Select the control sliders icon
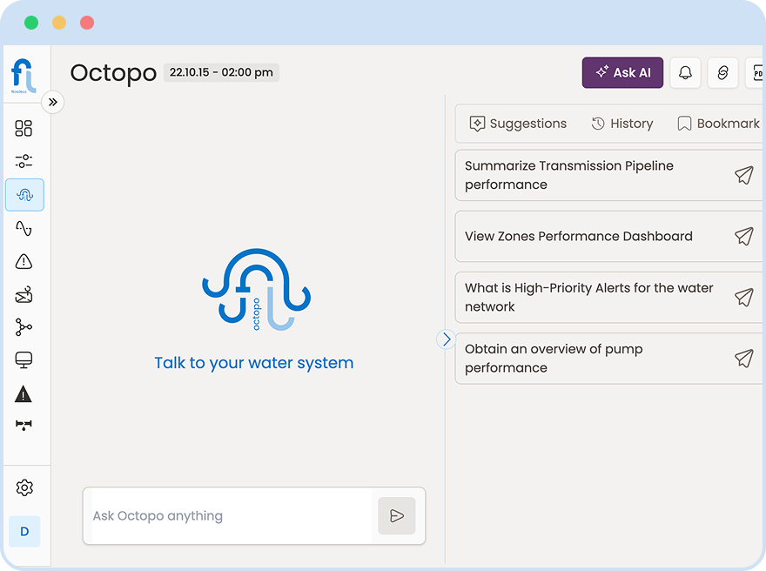 (x=24, y=160)
